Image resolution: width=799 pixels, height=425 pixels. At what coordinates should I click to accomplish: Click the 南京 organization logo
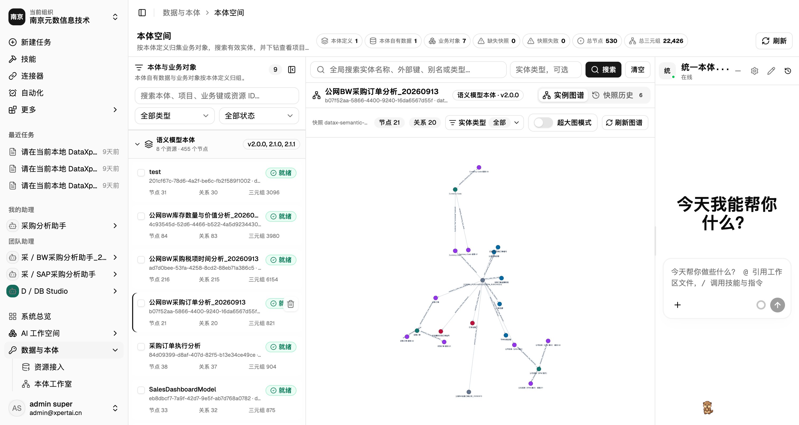tap(17, 17)
